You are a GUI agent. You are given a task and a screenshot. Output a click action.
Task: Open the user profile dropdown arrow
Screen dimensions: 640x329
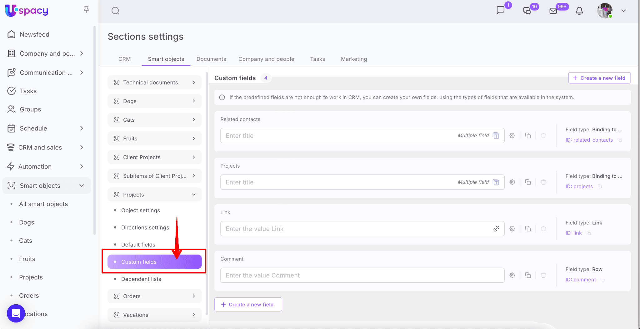(x=623, y=11)
